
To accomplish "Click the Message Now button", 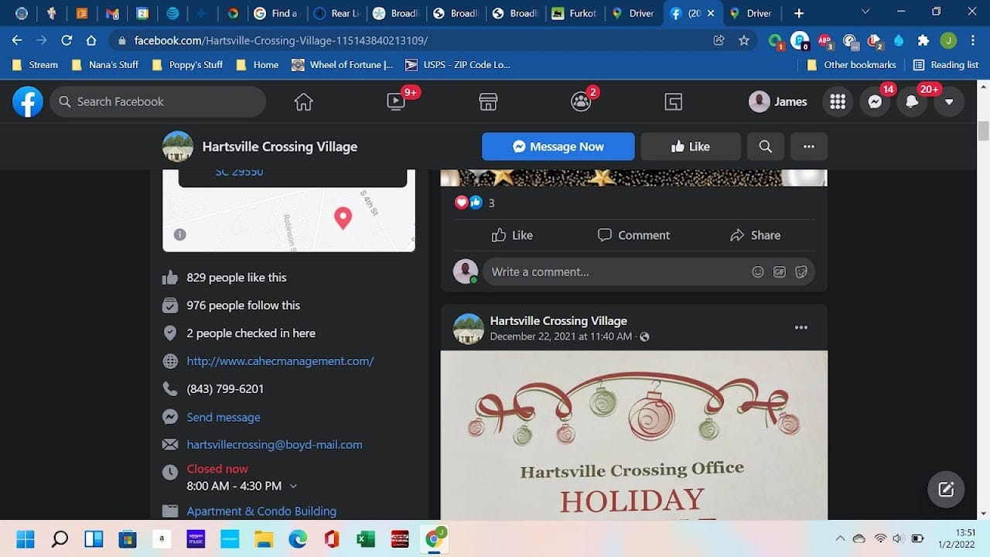I will tap(558, 146).
